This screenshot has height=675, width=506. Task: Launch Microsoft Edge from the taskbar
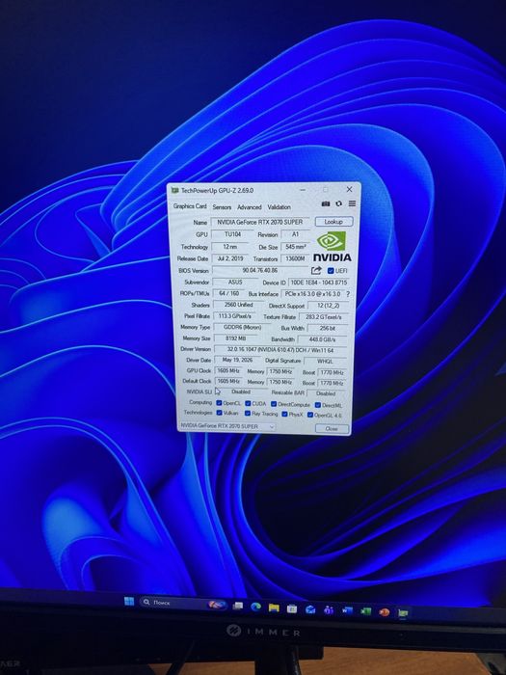256,607
